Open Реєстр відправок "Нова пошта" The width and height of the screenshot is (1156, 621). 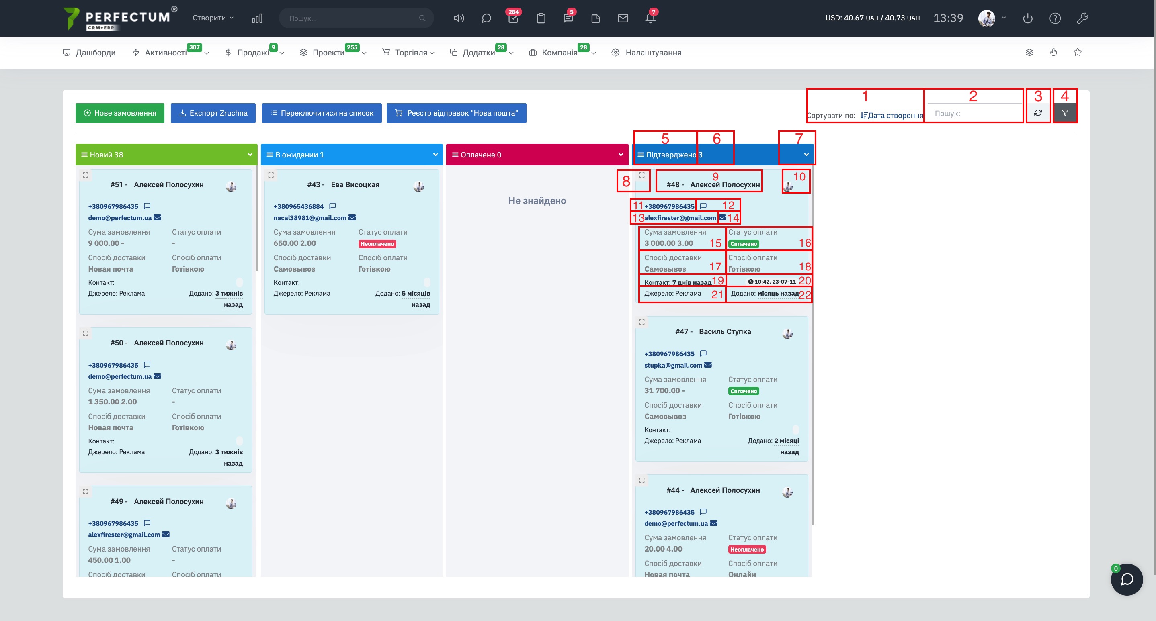pos(456,113)
